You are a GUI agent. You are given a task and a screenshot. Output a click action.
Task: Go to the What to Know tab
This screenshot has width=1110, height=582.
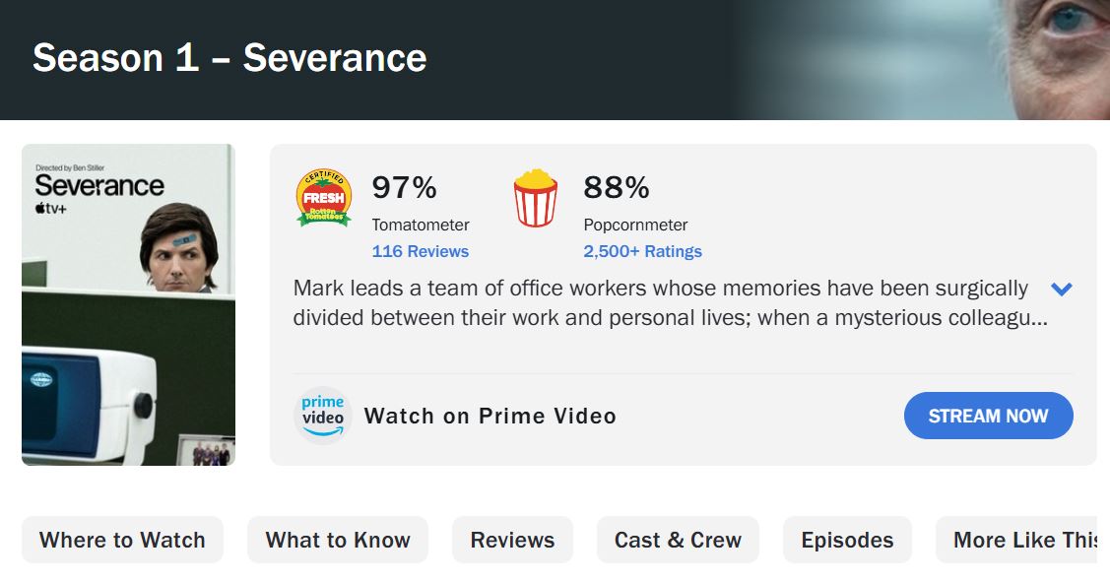point(338,540)
